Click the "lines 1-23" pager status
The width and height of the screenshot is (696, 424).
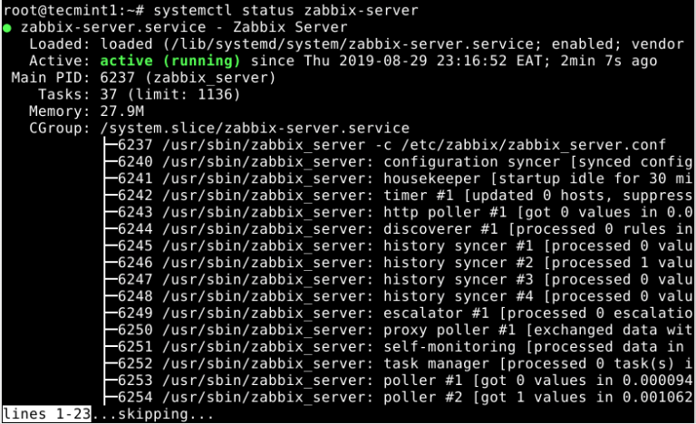tap(46, 414)
